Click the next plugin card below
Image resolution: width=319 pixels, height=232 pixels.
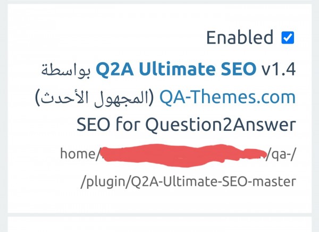[x=159, y=225]
